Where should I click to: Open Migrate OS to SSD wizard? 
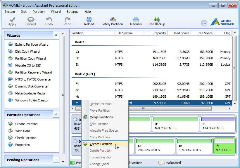click(28, 65)
